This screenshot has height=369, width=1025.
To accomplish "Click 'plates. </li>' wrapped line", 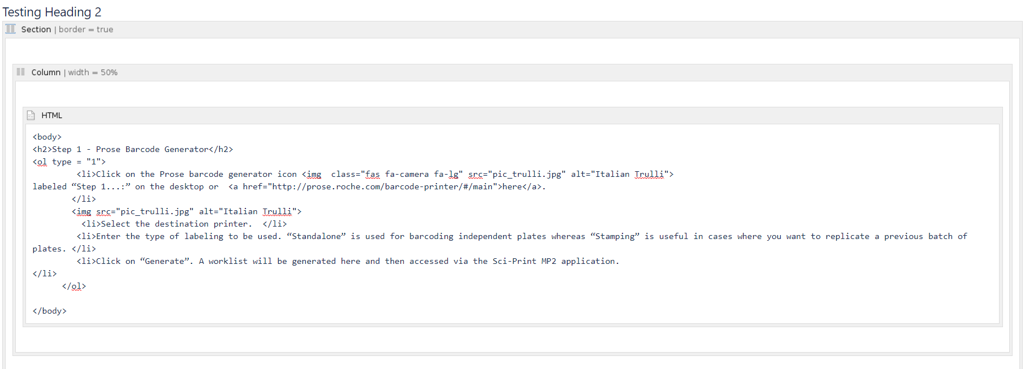I will click(64, 249).
